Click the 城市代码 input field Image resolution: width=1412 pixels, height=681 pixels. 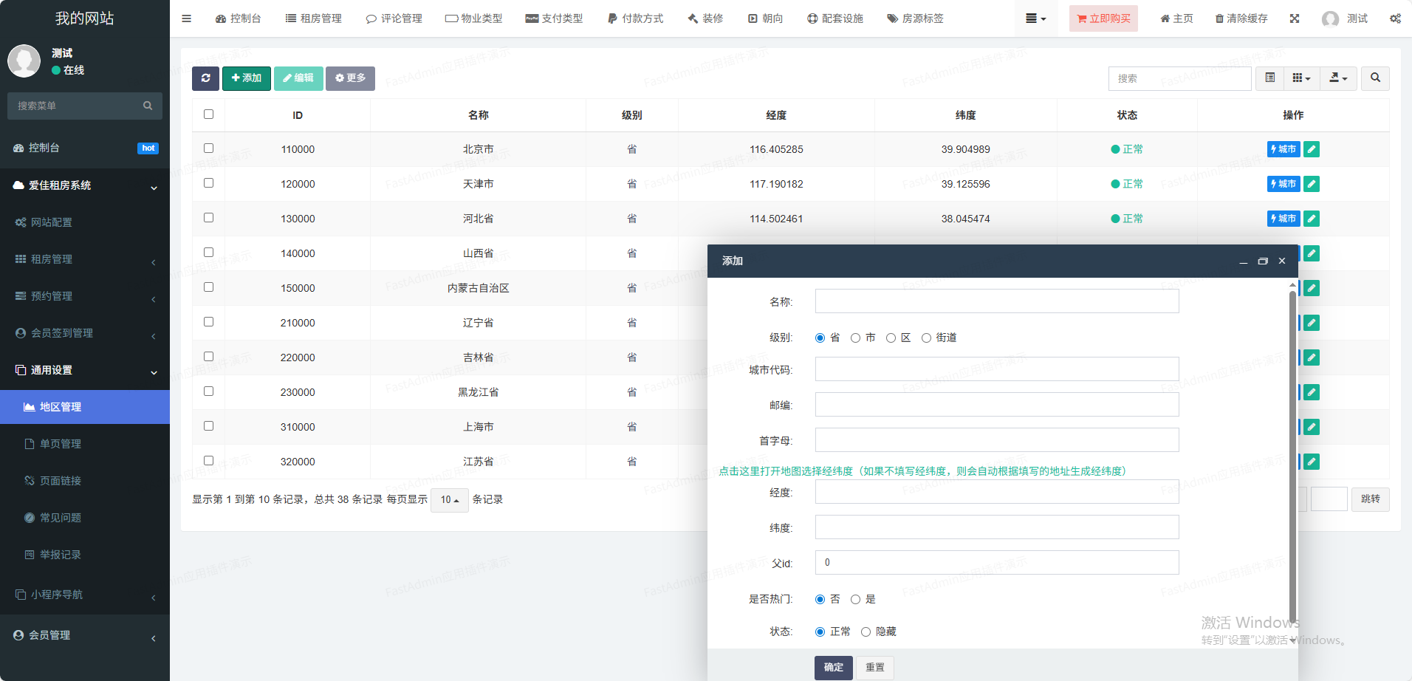996,369
